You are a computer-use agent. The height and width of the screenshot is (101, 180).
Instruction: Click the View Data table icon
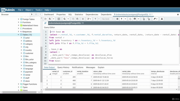(x=135, y=19)
